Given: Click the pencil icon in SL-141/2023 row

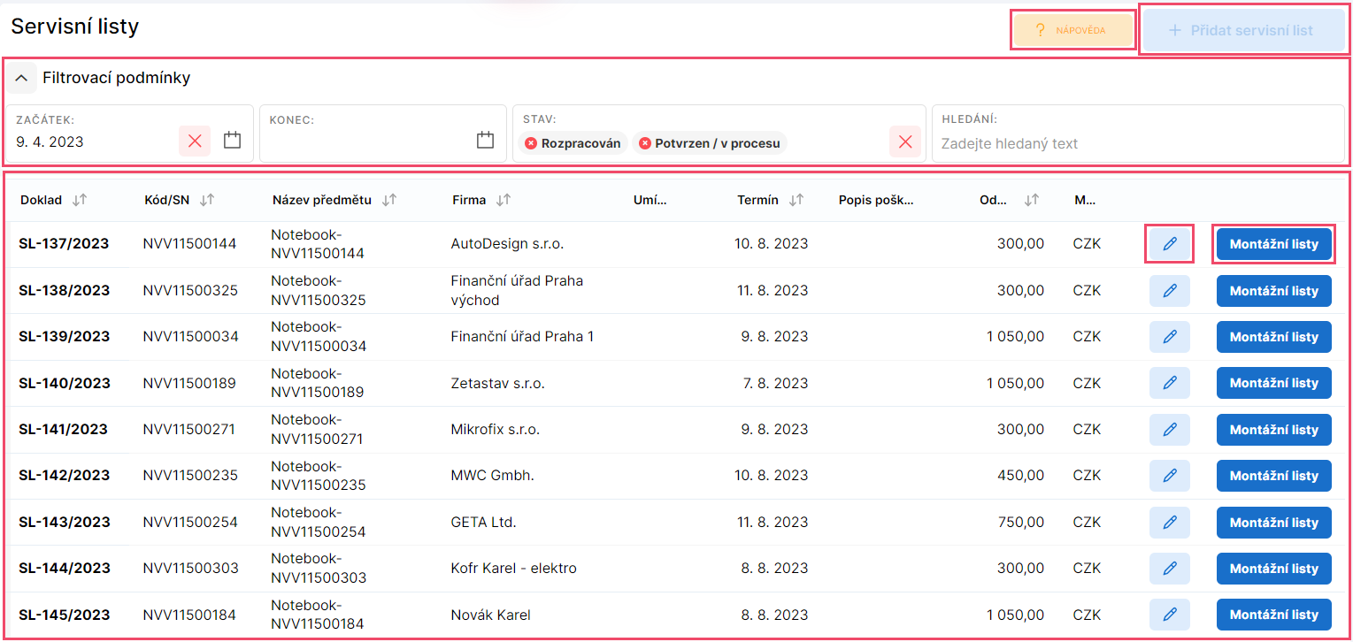Looking at the screenshot, I should pos(1170,430).
